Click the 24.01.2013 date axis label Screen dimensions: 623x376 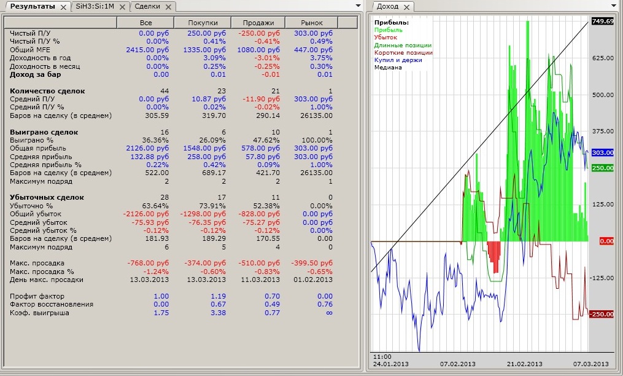click(x=390, y=364)
